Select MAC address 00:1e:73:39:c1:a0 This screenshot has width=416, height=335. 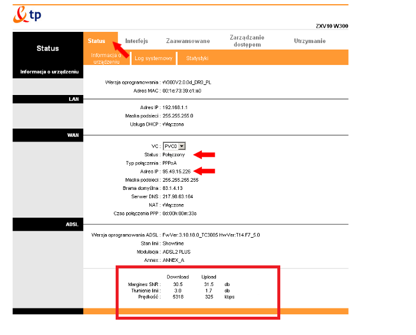pos(182,91)
